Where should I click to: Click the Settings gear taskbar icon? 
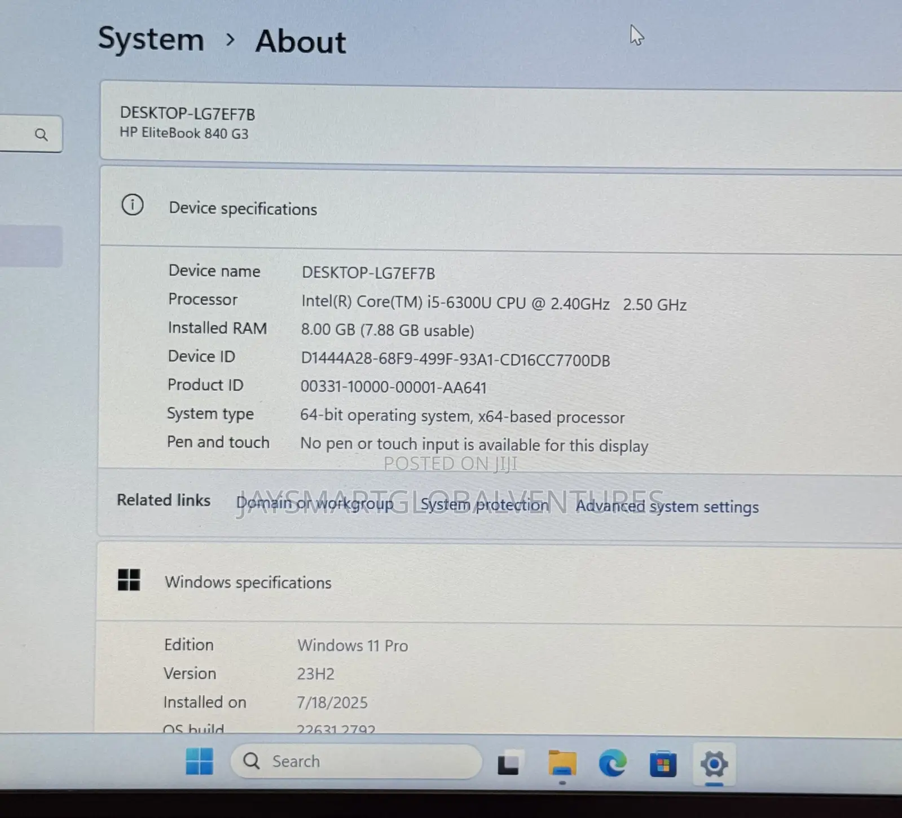[714, 764]
